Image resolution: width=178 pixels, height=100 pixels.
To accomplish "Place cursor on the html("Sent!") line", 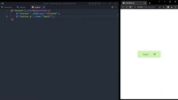I will coord(35,16).
